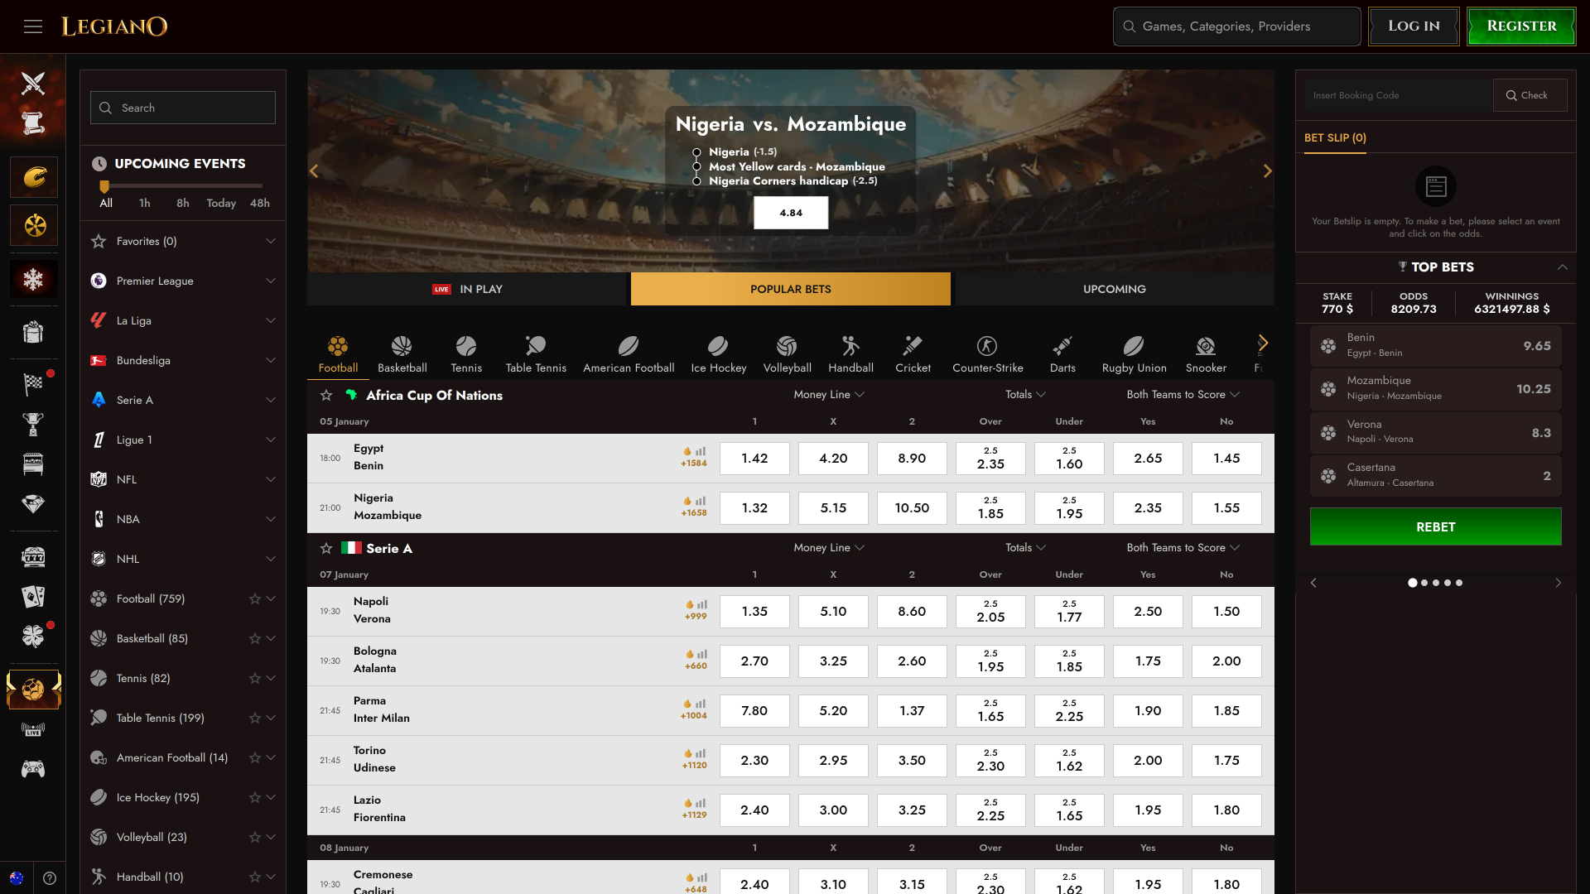Set upcoming events slider to 8h
Screen dimensions: 1590x894
(183, 203)
